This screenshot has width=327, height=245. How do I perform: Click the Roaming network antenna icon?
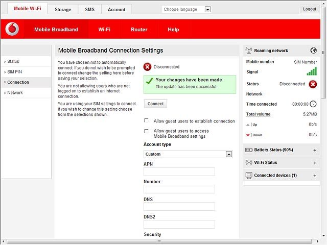(x=249, y=51)
